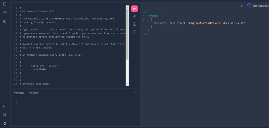Copy the query with the copy icon
Viewport: 269px width, 128px height.
(x=134, y=32)
